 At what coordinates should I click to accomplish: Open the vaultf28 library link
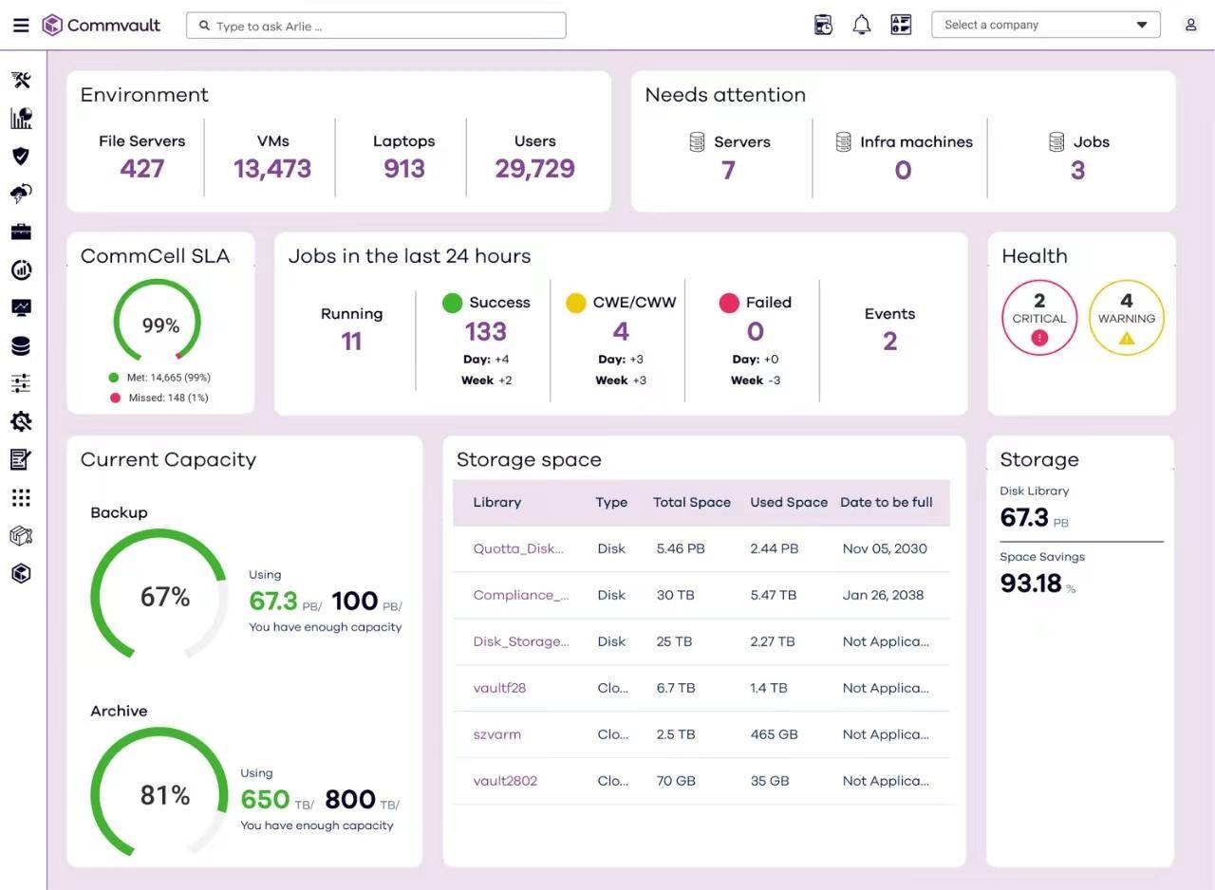coord(499,688)
